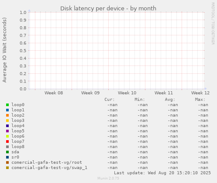This screenshot has width=217, height=183.
Task: Click swap_1 row Max value -nan
Action: click(203, 168)
